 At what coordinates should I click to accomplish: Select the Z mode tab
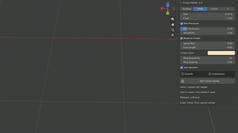click(x=228, y=9)
